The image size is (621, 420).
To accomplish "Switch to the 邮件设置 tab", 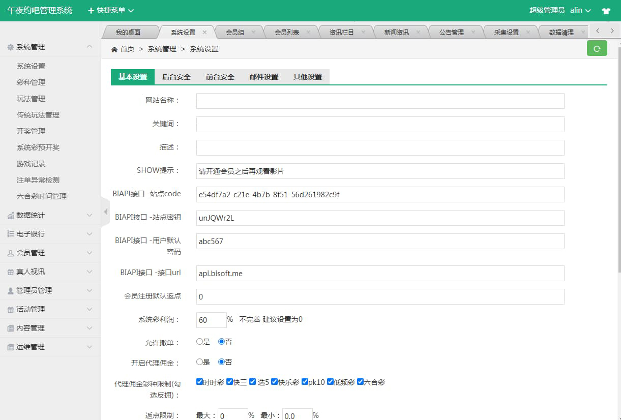I will pos(263,77).
